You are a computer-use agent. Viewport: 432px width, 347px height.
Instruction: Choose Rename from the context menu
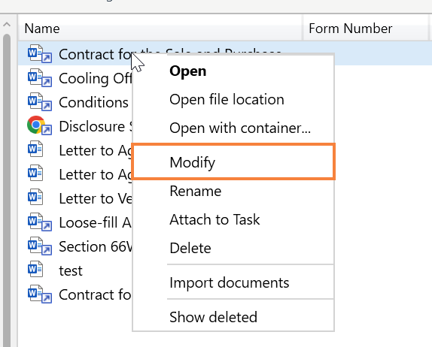tap(196, 191)
